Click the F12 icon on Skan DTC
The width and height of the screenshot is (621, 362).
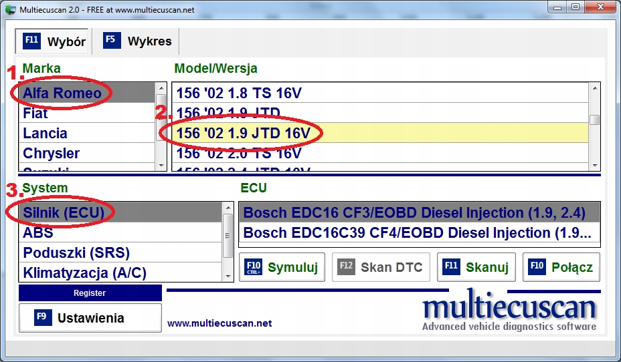point(346,266)
